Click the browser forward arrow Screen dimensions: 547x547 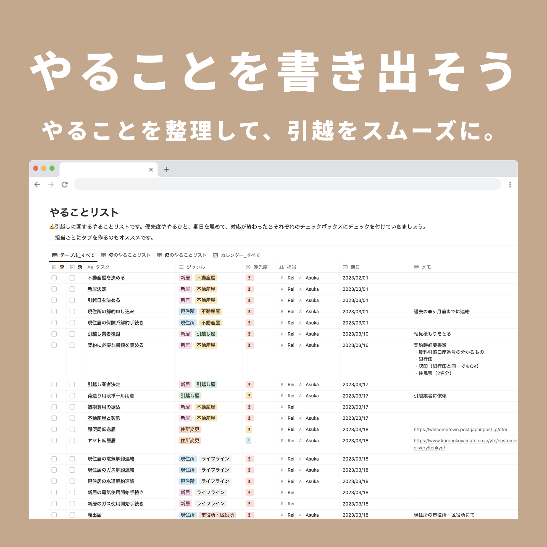tap(51, 185)
